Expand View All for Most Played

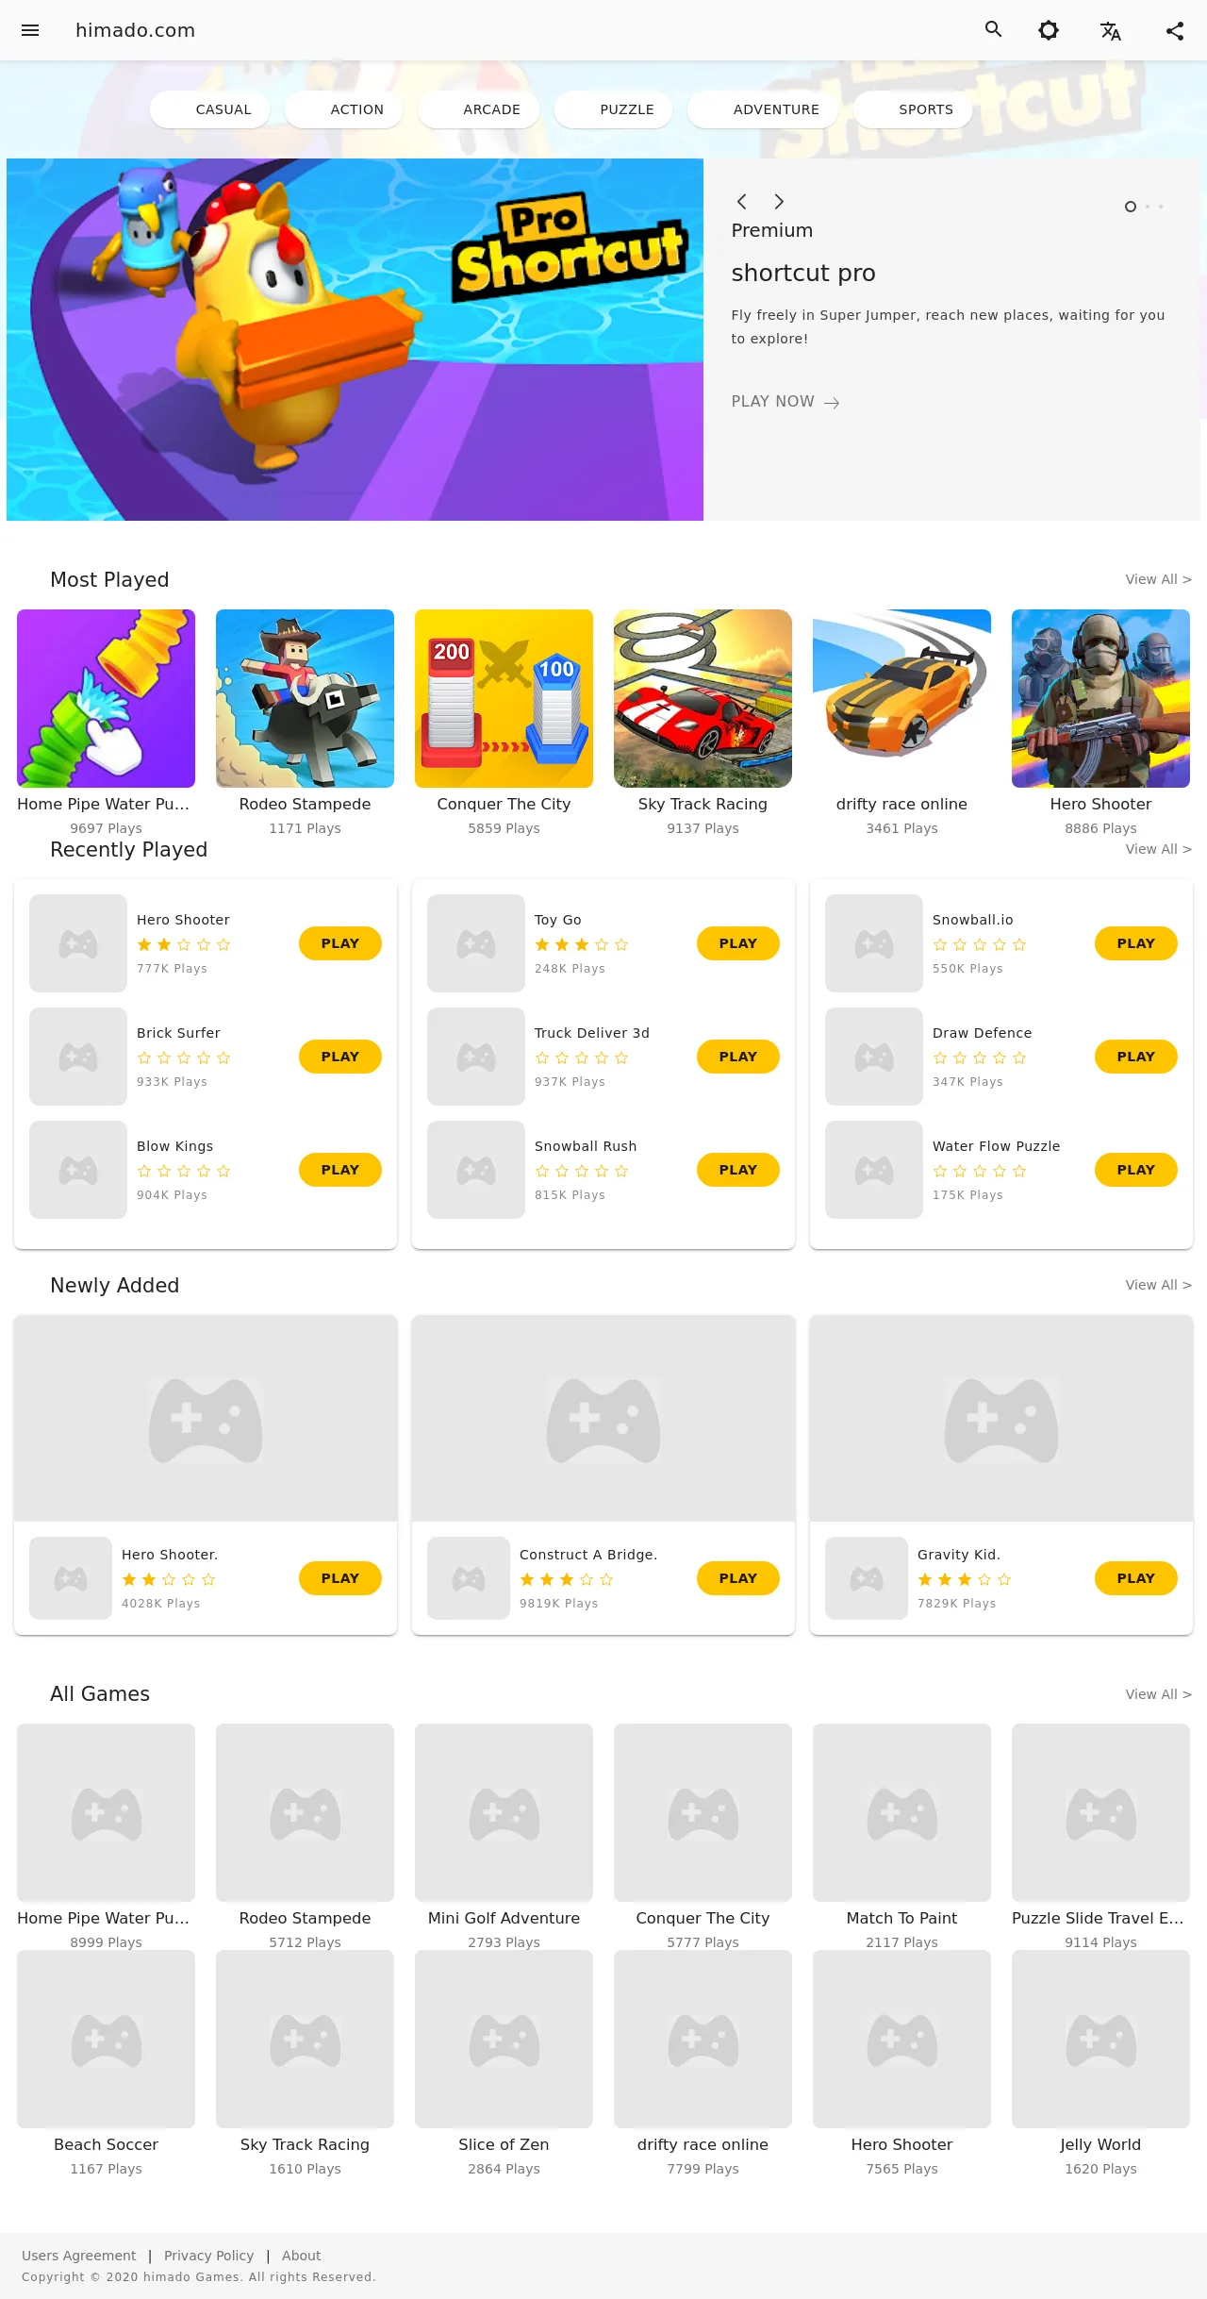[1158, 579]
